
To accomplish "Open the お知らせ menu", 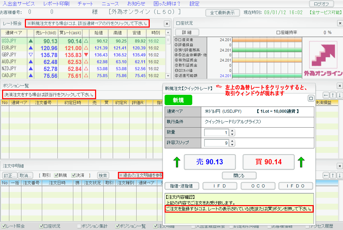I will (136, 4).
